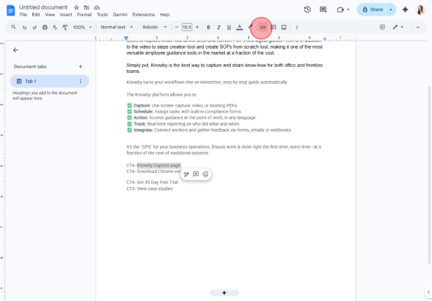Rename the Untitled document title

pos(43,7)
